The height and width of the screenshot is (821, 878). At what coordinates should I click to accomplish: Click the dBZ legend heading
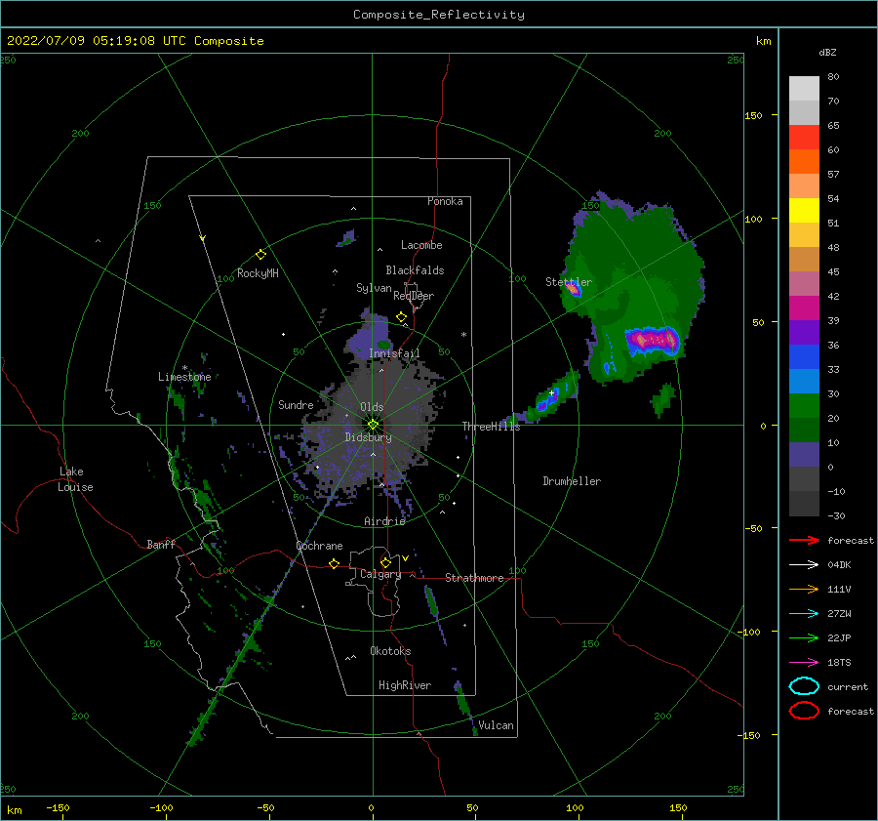click(x=827, y=52)
